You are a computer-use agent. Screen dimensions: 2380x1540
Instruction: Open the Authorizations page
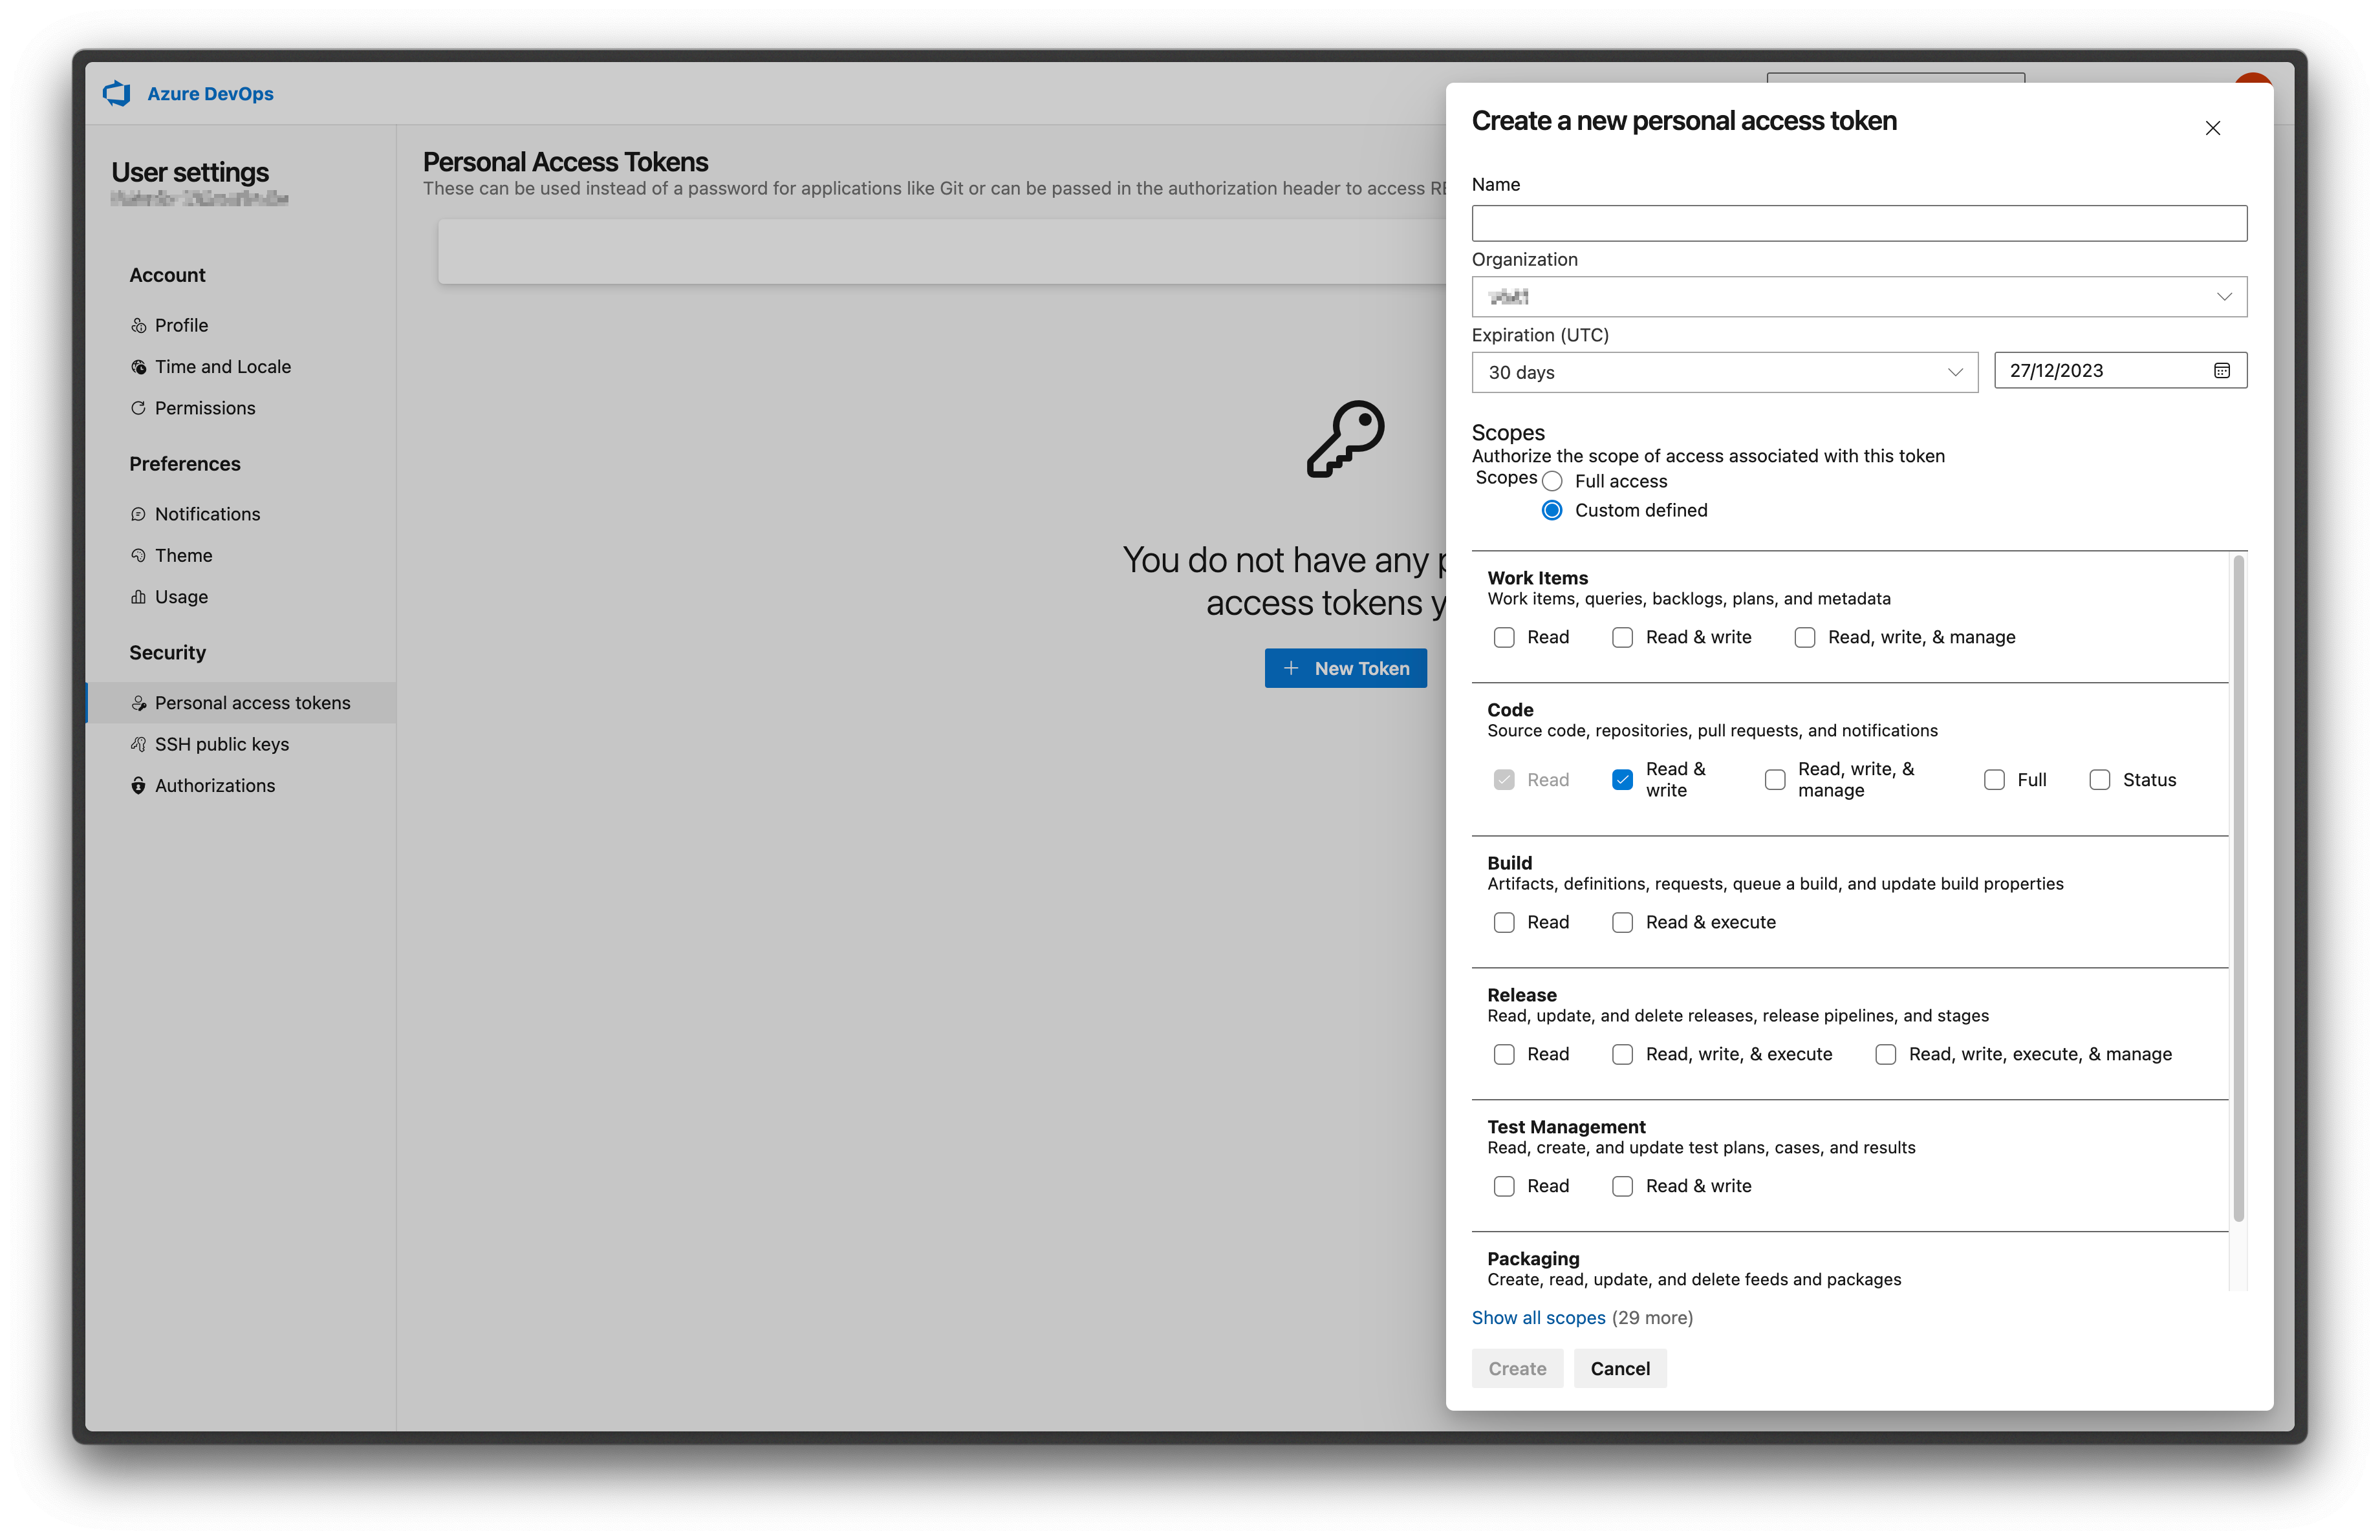[x=242, y=786]
